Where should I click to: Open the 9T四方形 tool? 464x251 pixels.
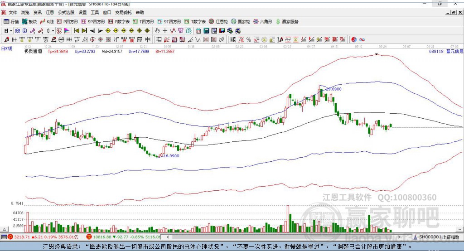[x=169, y=22]
